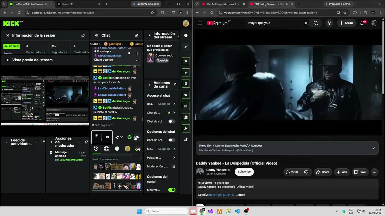Screen dimensions: 385x216
Task: Open the Spotify goo.gl link in the description
Action: (222, 195)
